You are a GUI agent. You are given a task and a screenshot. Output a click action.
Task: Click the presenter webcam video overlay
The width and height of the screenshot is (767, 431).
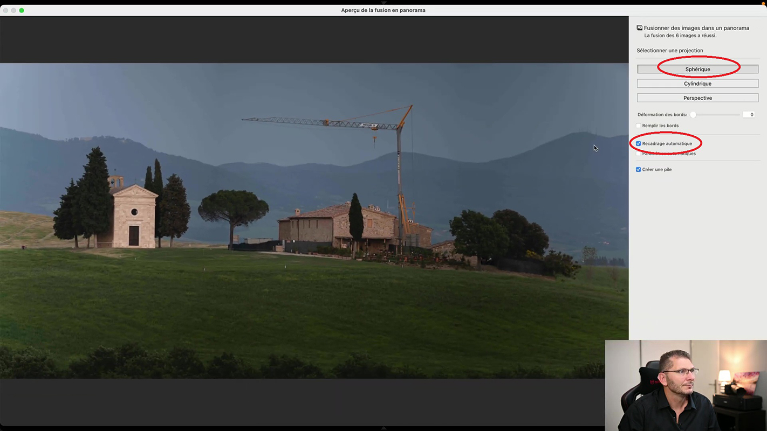coord(686,385)
